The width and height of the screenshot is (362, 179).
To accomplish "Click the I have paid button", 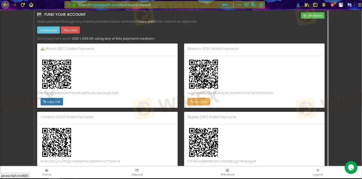I will point(48,30).
